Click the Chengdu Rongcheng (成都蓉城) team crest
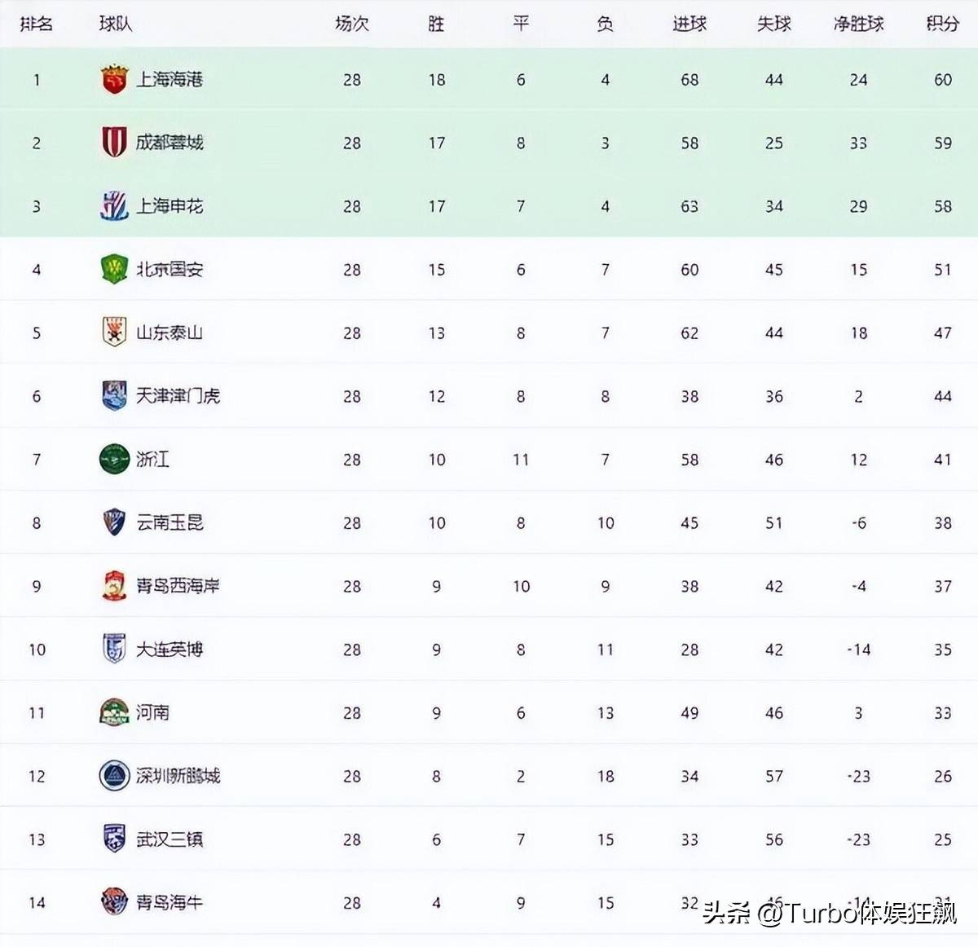 (x=114, y=142)
